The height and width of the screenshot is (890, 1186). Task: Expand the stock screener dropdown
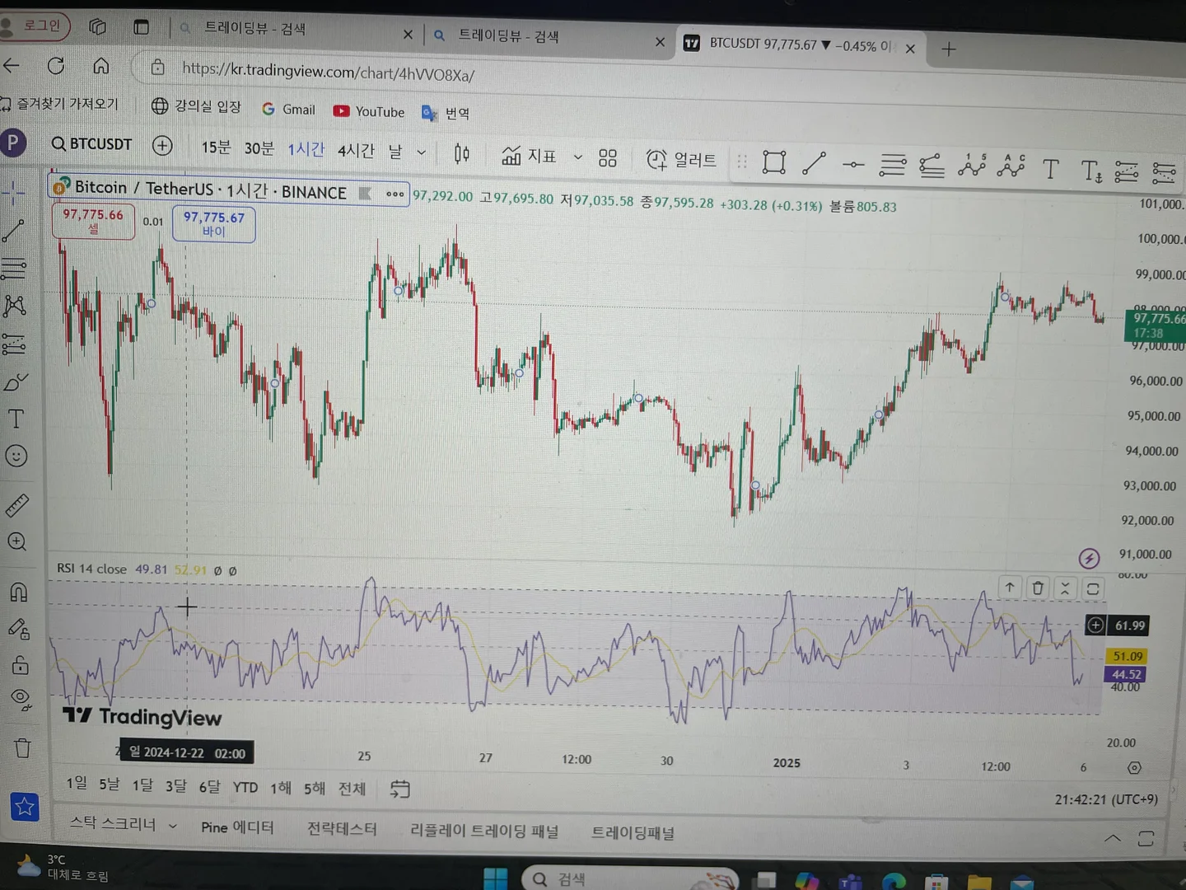(173, 826)
